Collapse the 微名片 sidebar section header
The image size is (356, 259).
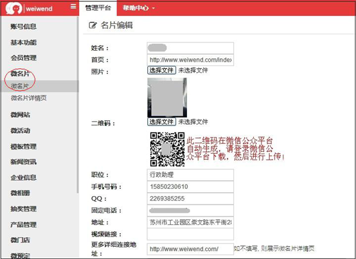[20, 73]
